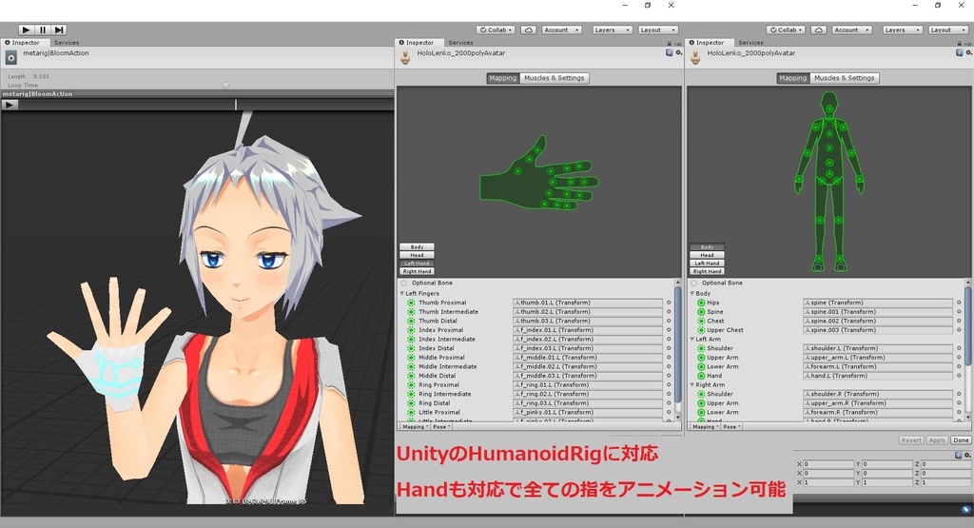Open object picker for Hips spine field
This screenshot has width=974, height=528.
tap(959, 303)
